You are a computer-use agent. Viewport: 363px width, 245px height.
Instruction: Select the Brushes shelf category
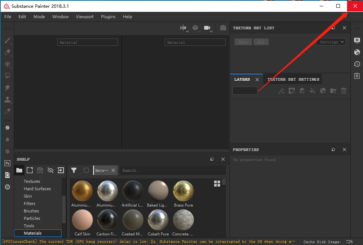coord(31,211)
